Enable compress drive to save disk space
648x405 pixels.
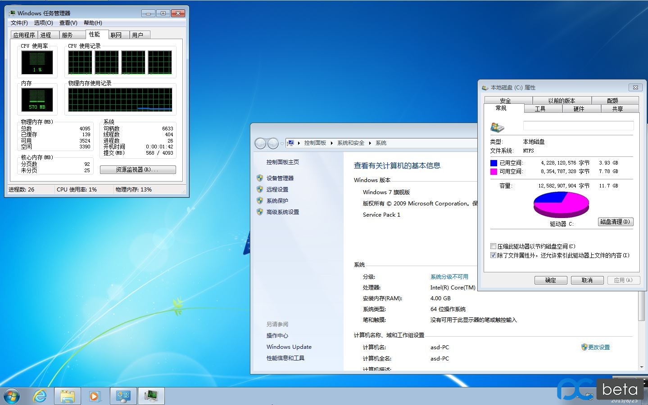point(494,246)
